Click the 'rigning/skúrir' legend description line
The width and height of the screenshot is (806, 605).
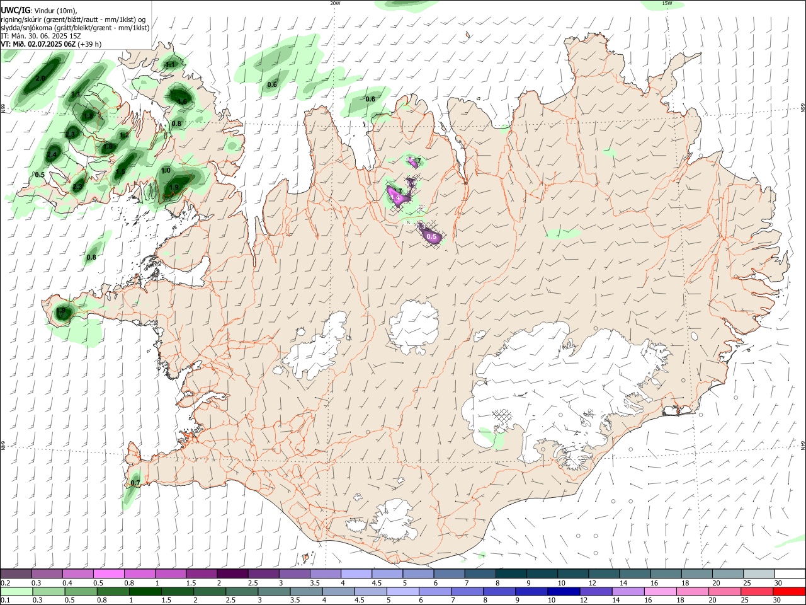click(x=73, y=19)
